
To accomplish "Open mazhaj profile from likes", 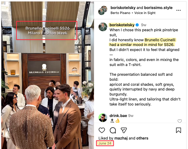I will click(121, 138).
